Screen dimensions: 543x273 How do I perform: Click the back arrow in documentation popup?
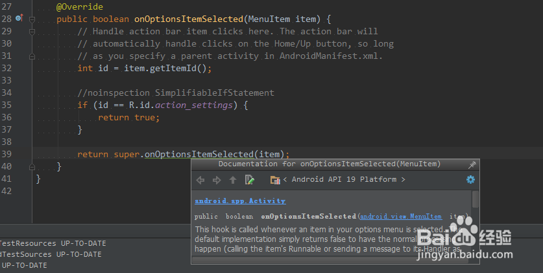coord(200,180)
